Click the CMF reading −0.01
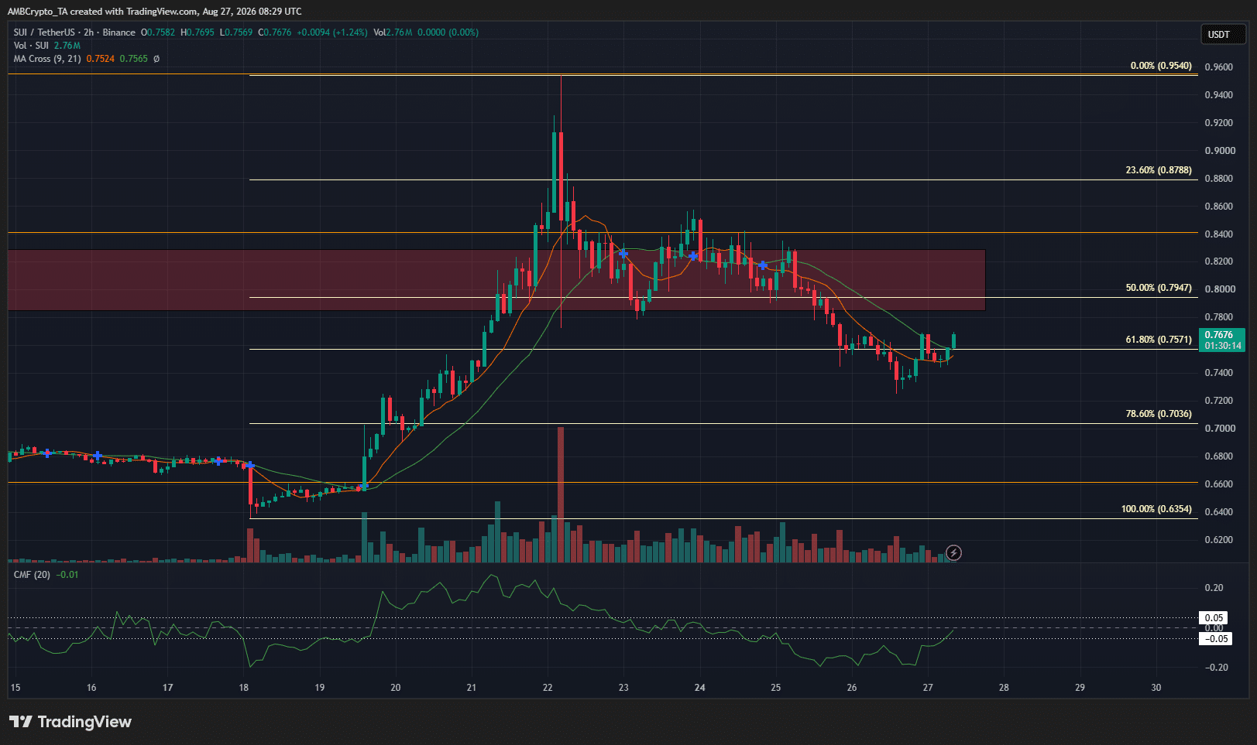Screen dimensions: 1257x745 [x=69, y=575]
